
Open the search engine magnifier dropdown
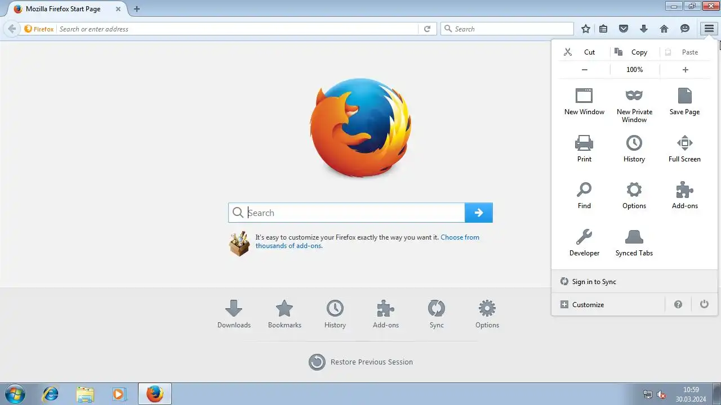click(x=447, y=29)
